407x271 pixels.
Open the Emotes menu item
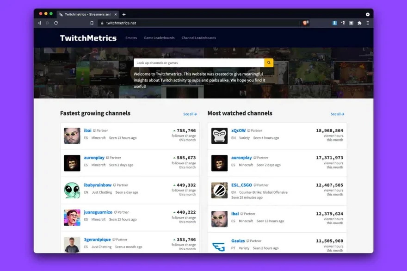click(x=131, y=38)
